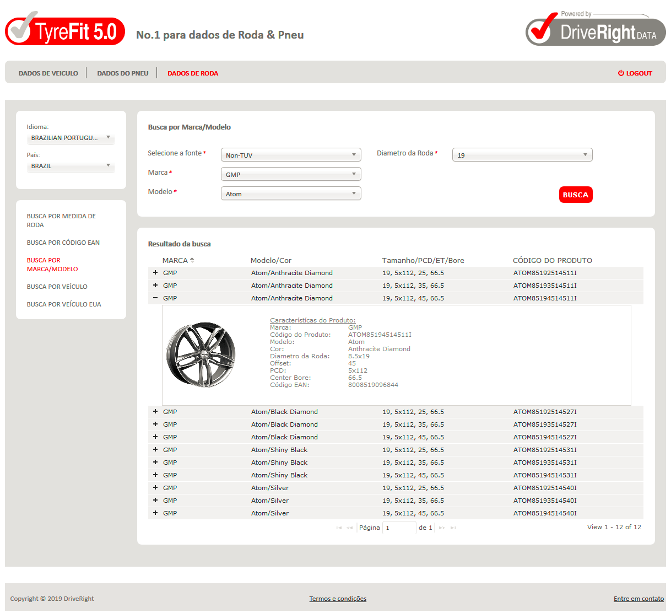
Task: Open Entre em contato link
Action: (x=638, y=599)
